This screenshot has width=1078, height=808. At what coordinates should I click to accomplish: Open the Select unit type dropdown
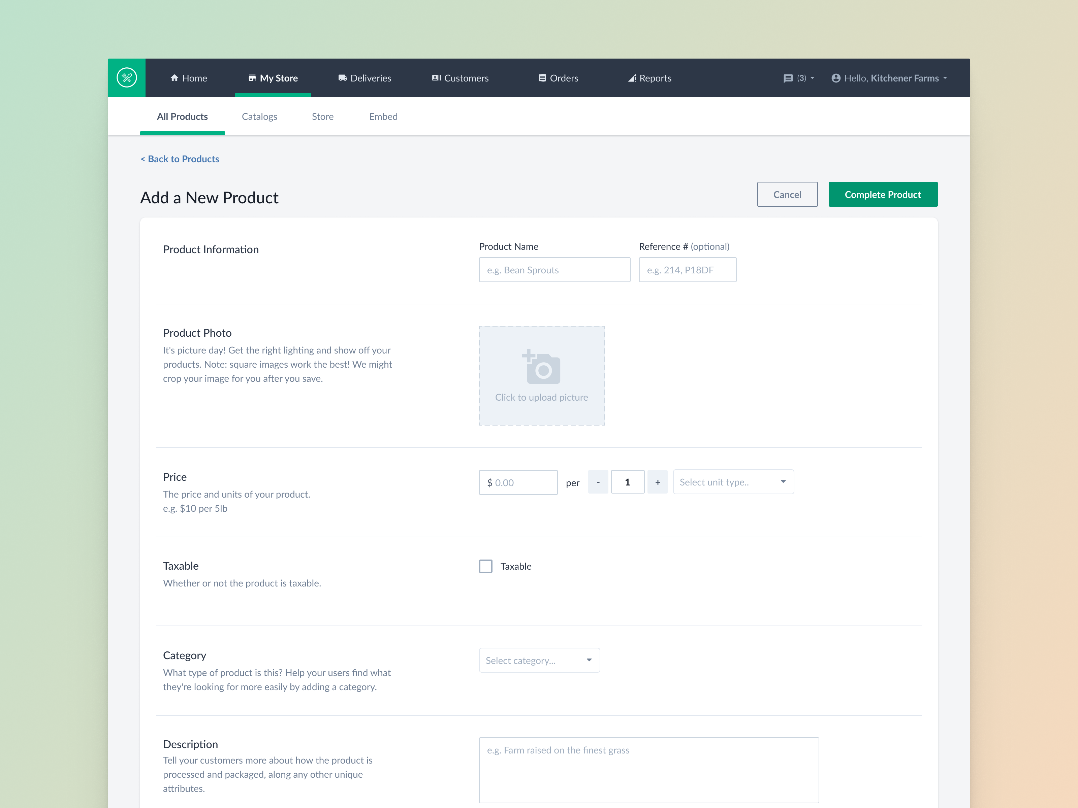pos(733,482)
